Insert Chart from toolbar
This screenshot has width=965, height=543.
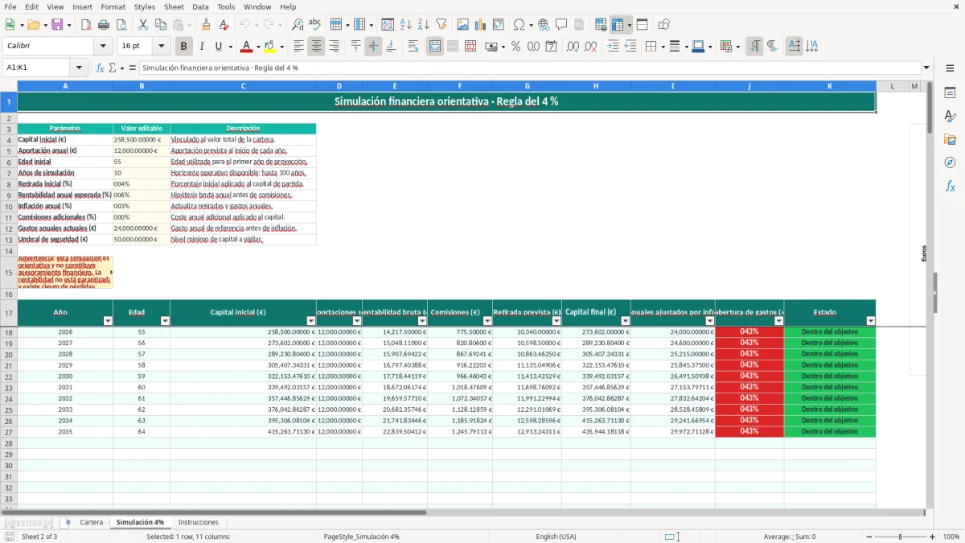[x=481, y=25]
